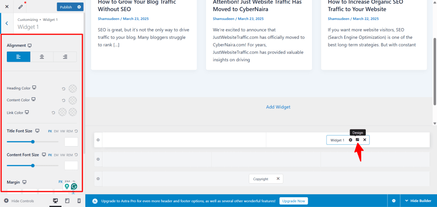Go back using the customizer back arrow
The width and height of the screenshot is (437, 207).
tap(6, 23)
